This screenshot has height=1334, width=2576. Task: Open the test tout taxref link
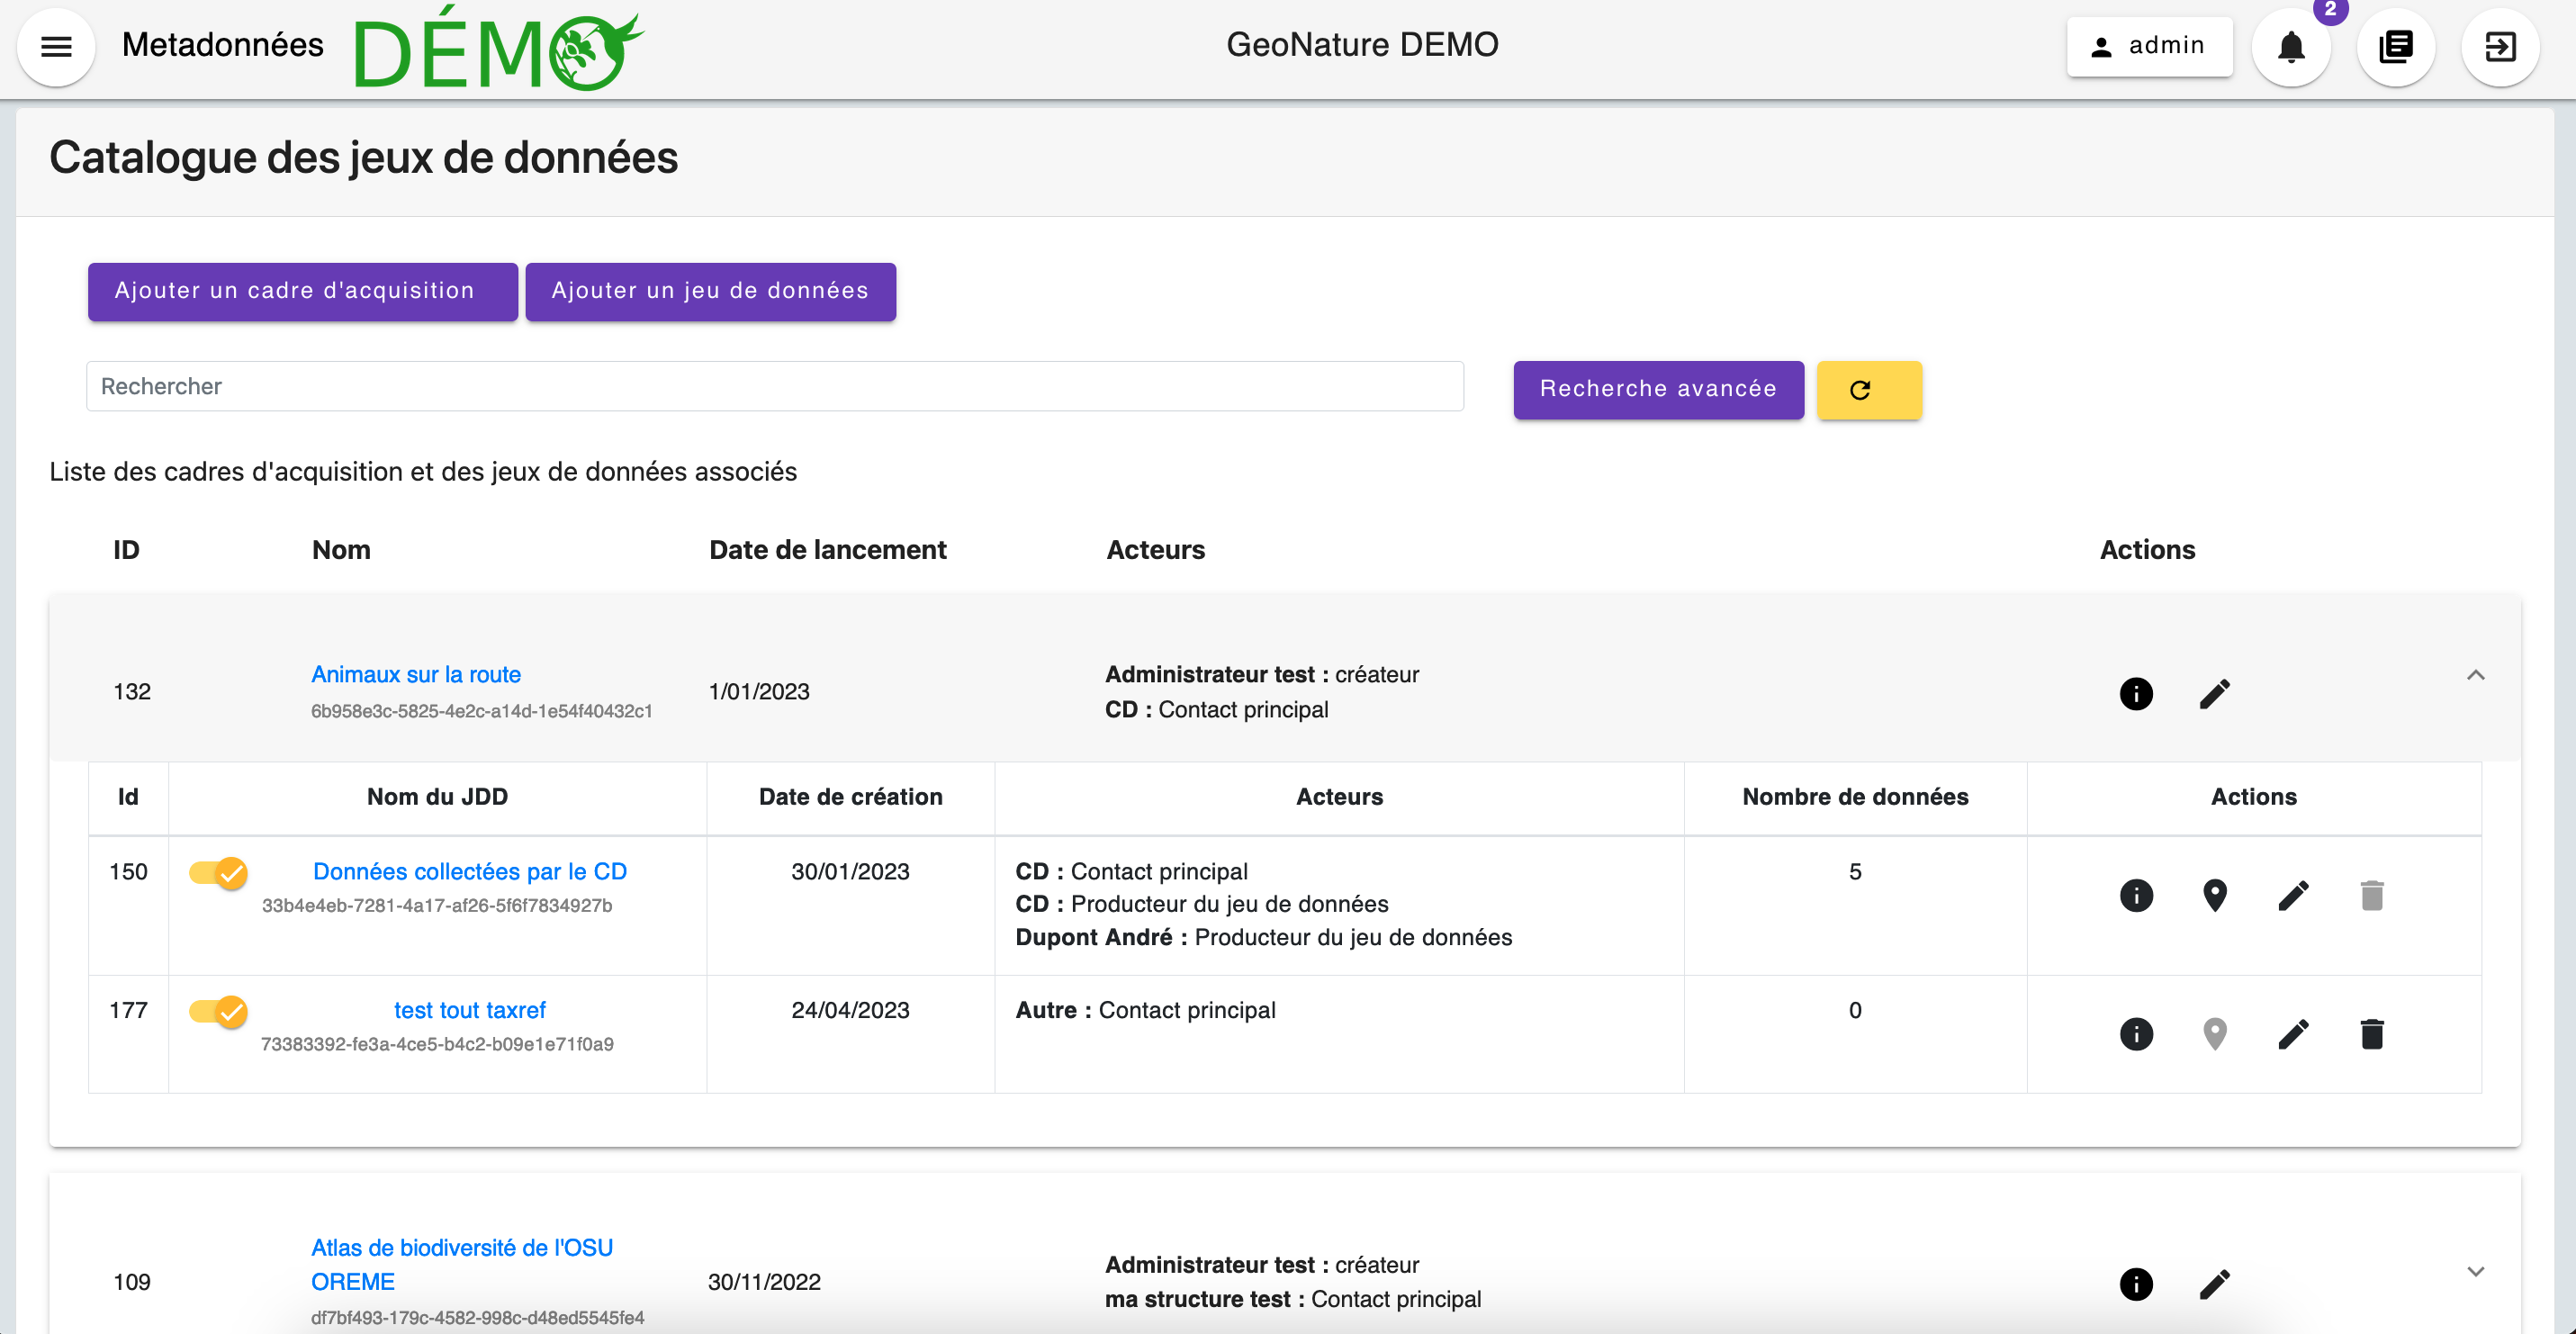[470, 1010]
